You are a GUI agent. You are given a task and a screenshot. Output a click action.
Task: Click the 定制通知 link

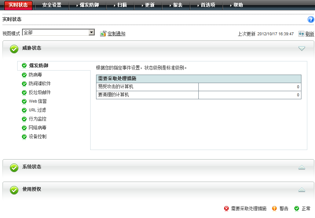[x=116, y=34]
